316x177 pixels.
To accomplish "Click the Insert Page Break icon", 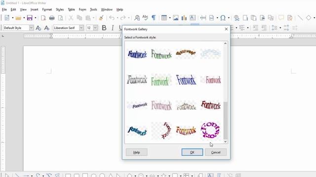I will [203, 18].
